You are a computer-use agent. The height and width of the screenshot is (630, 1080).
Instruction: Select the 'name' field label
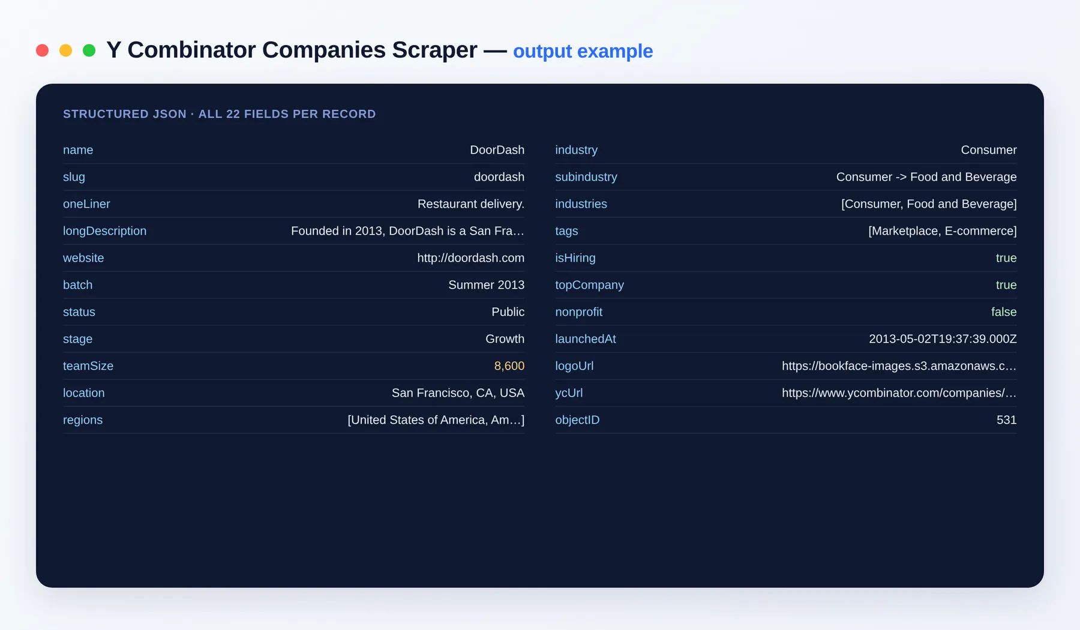(x=78, y=150)
